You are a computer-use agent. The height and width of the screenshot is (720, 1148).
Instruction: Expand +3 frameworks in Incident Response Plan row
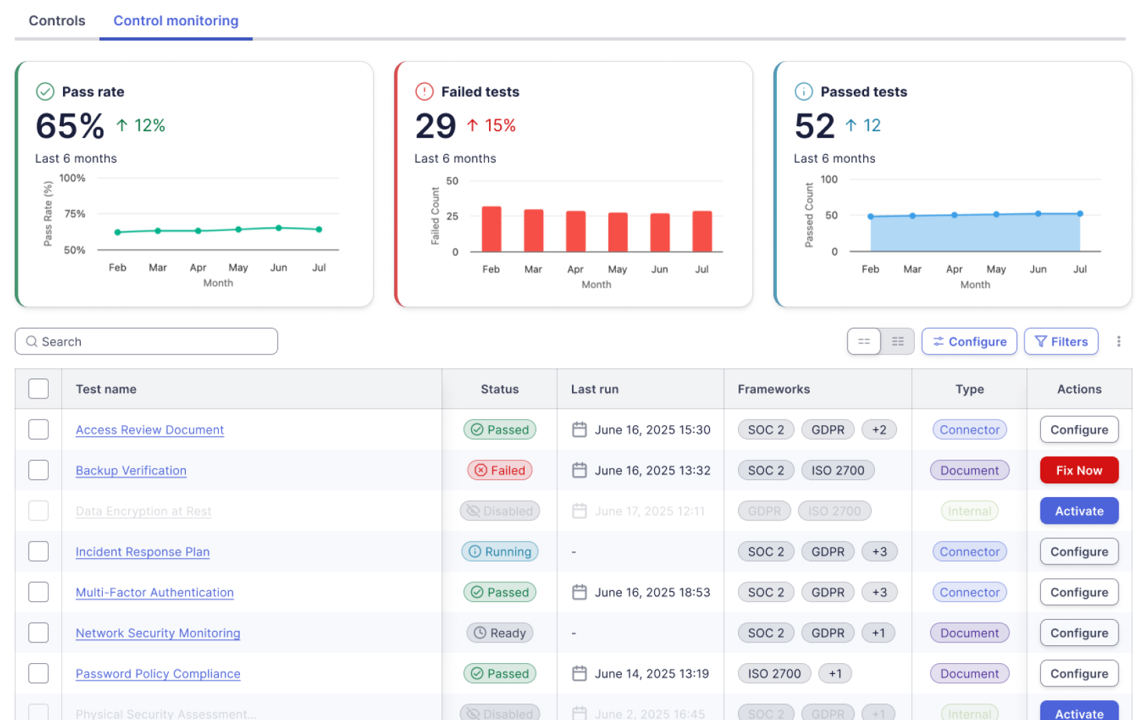[878, 552]
